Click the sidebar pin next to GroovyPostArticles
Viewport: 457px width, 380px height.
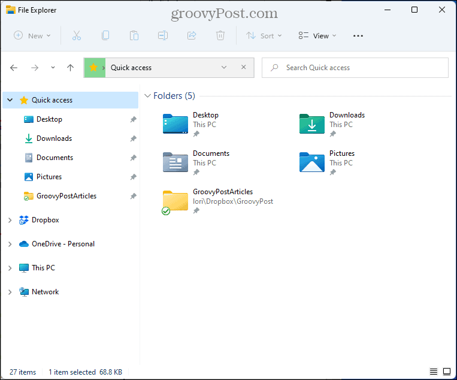[x=133, y=196]
